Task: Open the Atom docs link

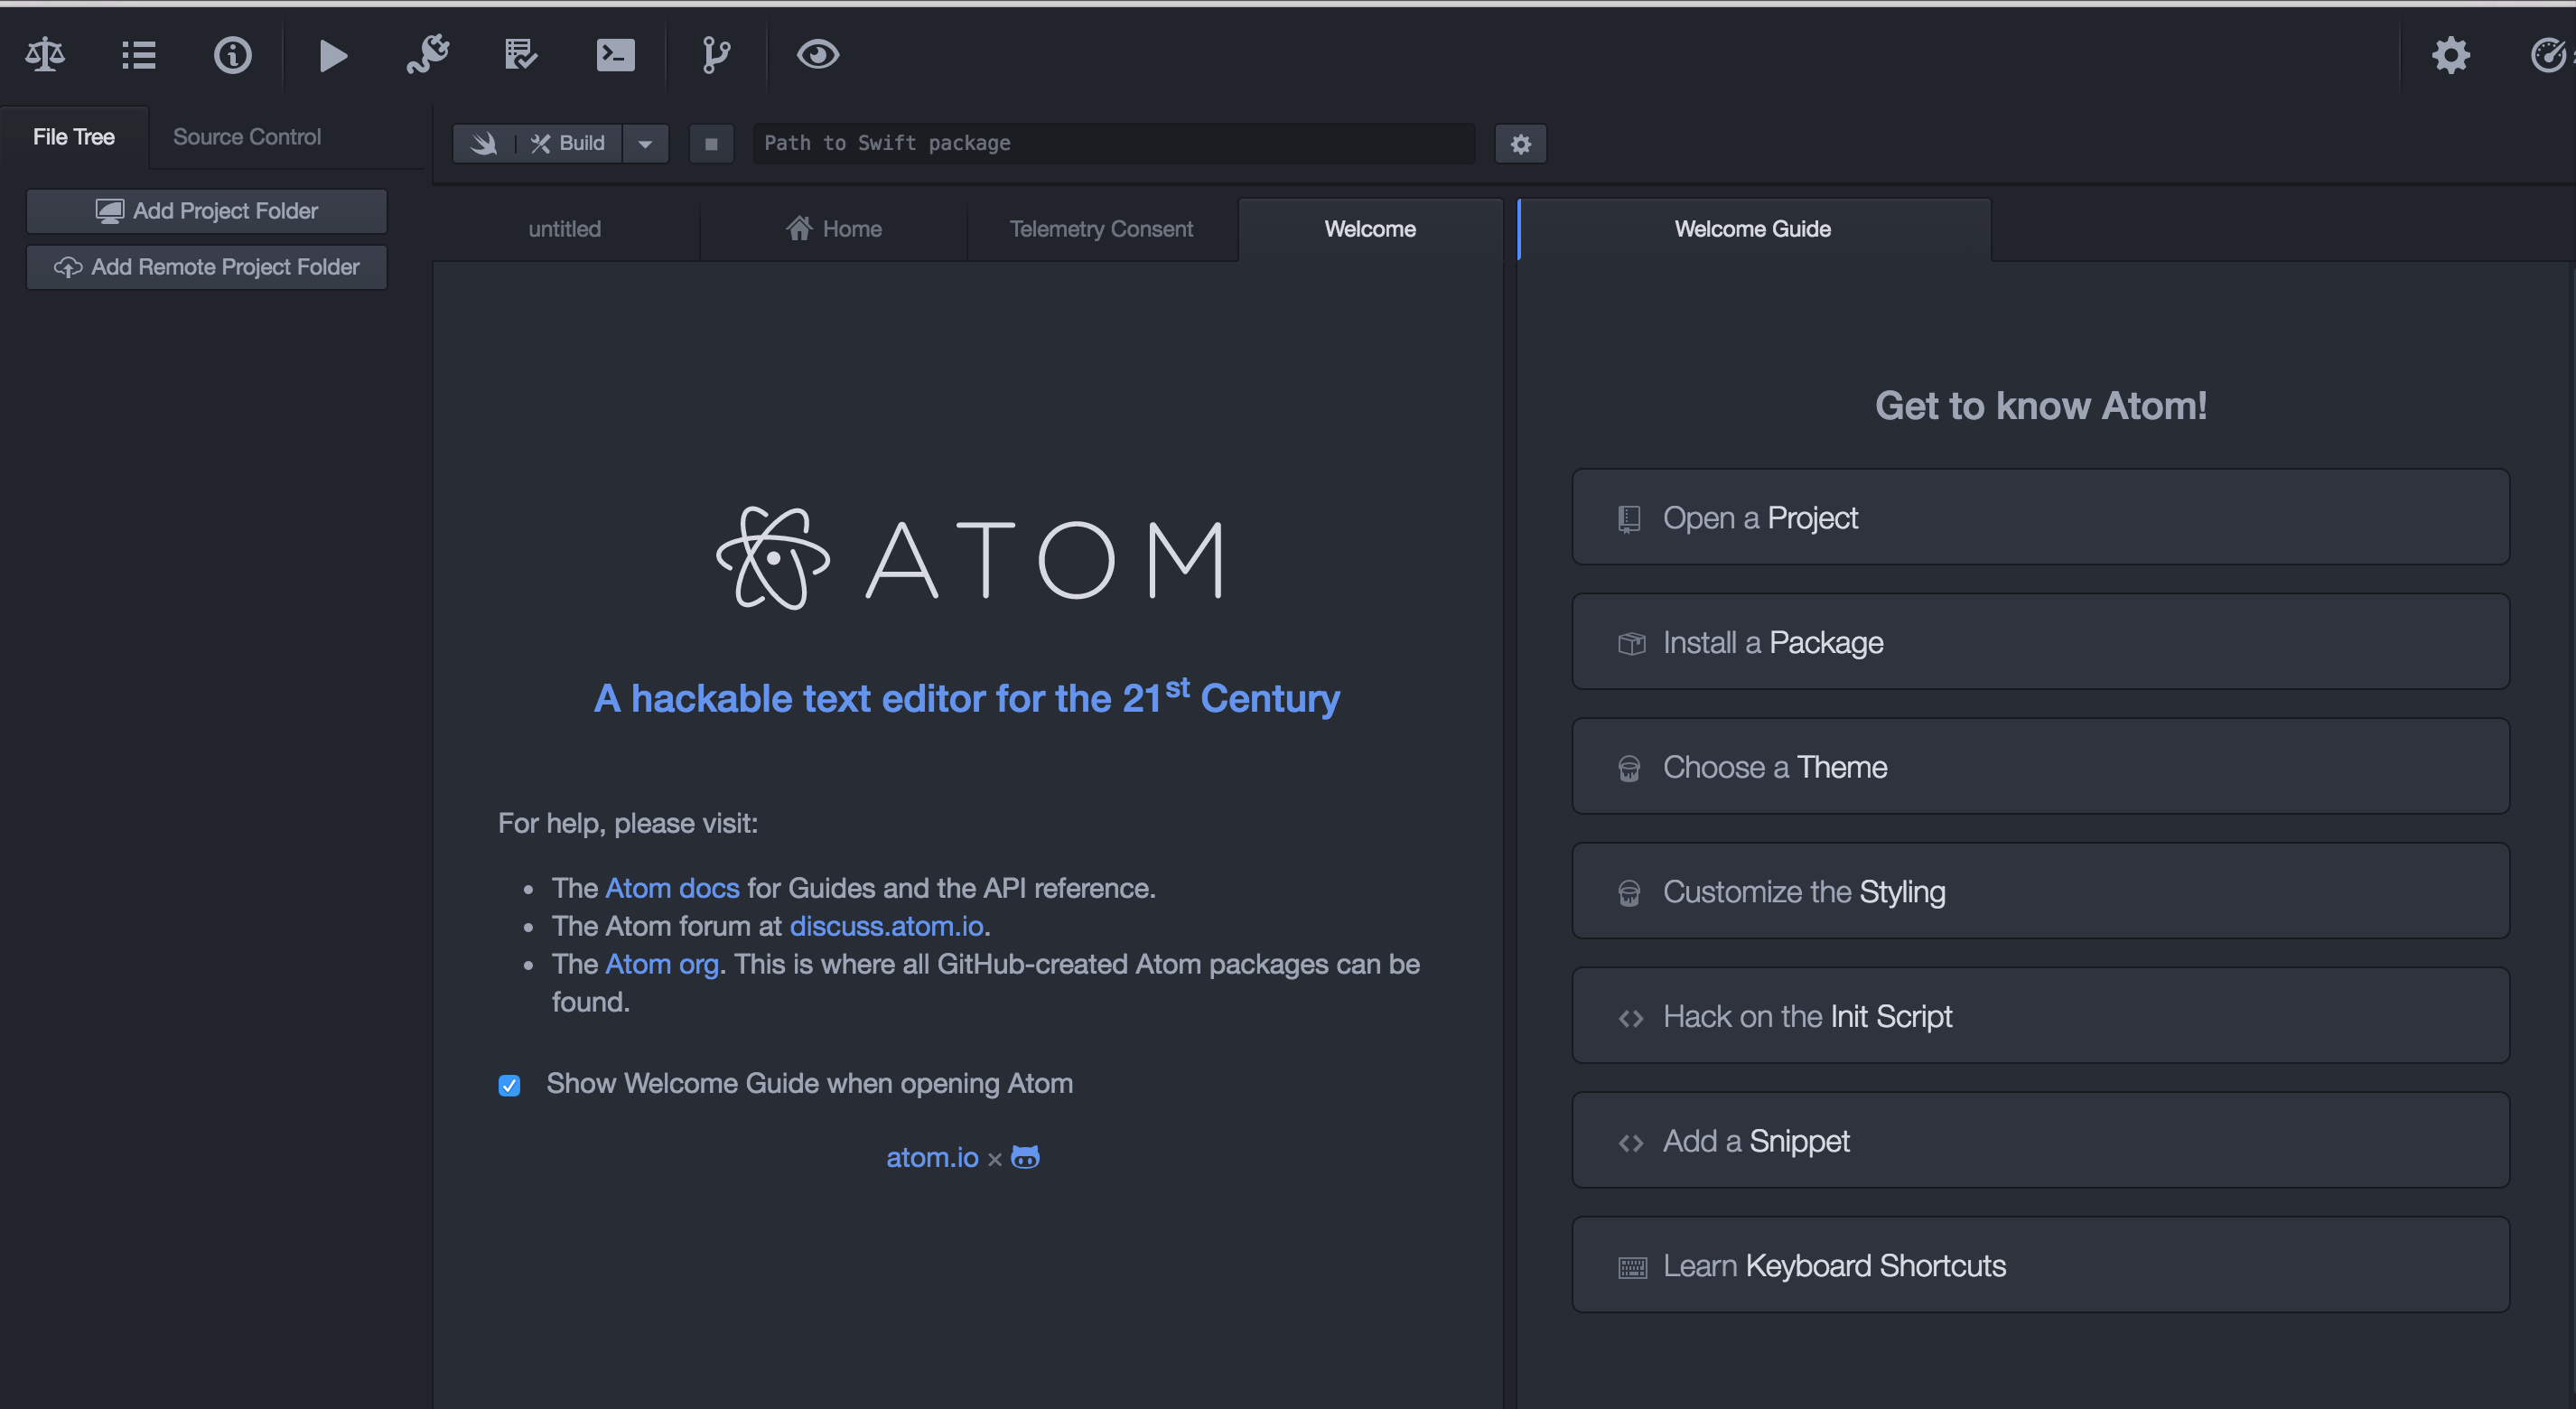Action: click(672, 888)
